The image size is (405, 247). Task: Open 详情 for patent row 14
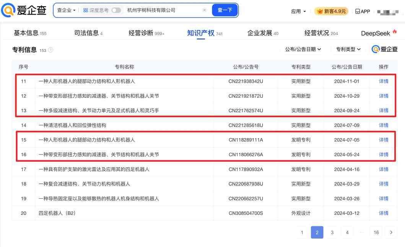pos(384,125)
